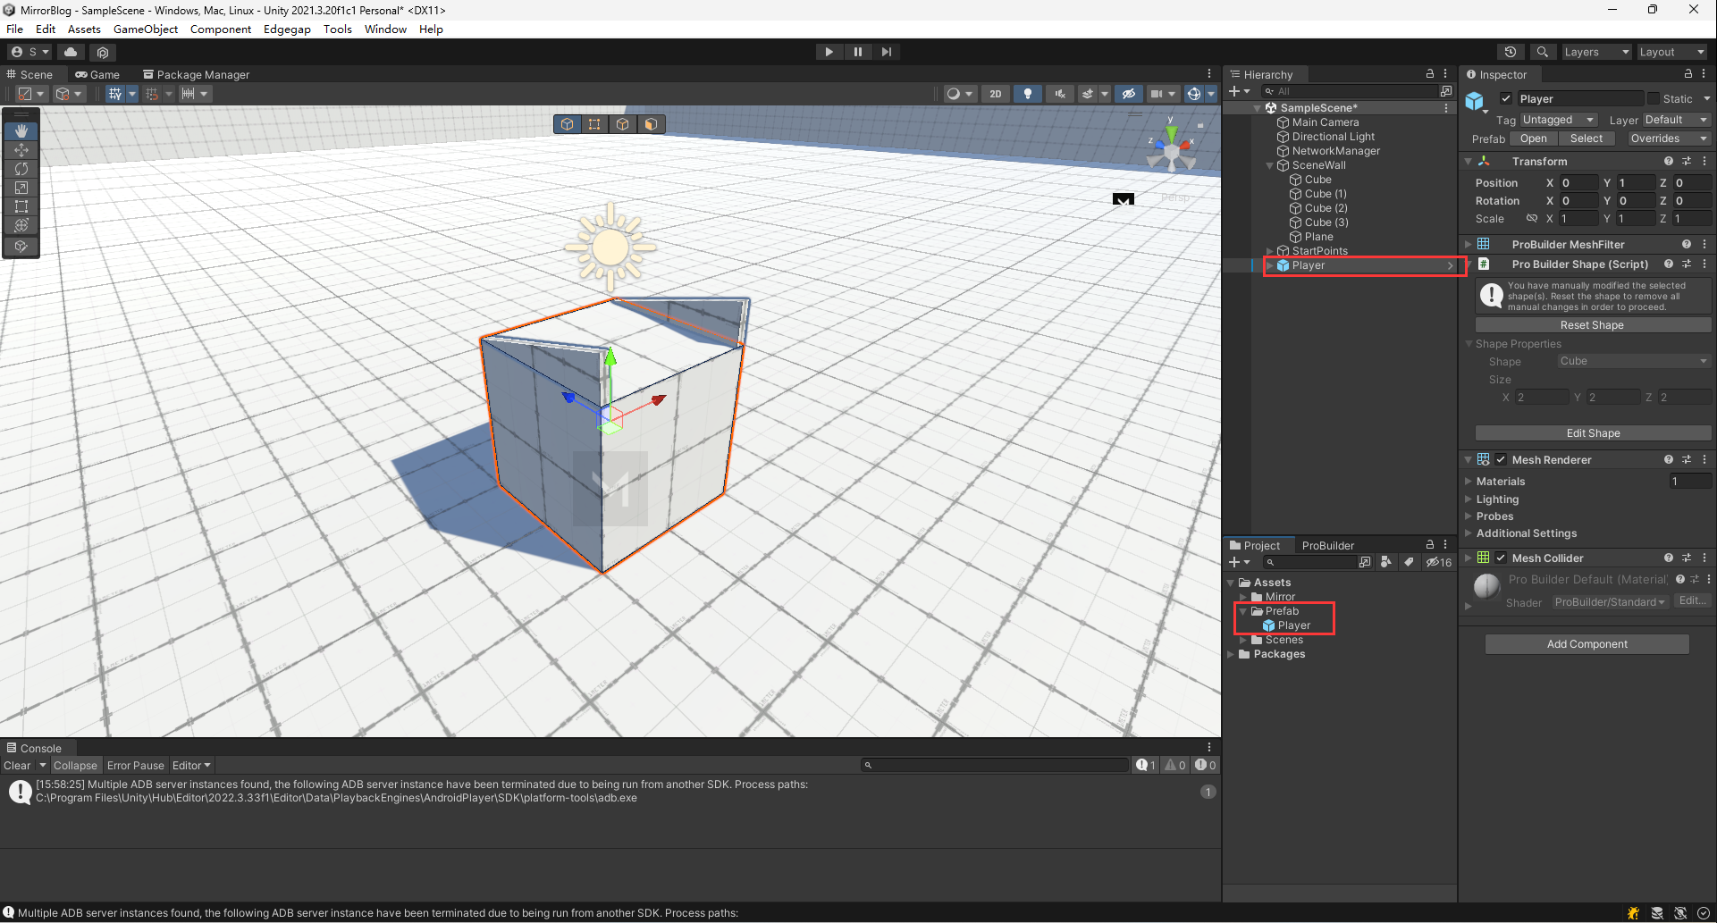Screen dimensions: 1717x923
Task: Click the Position Y input field
Action: (x=1635, y=183)
